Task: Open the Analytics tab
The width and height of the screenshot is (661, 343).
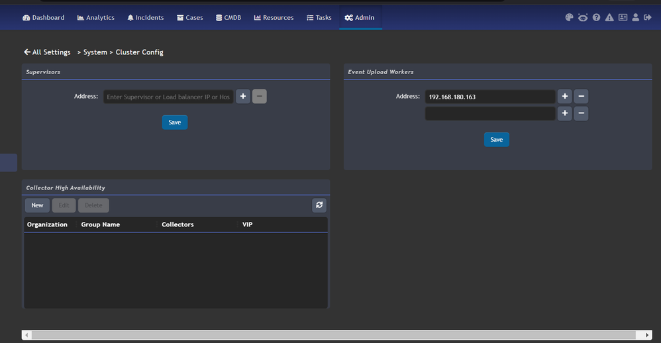Action: point(95,18)
